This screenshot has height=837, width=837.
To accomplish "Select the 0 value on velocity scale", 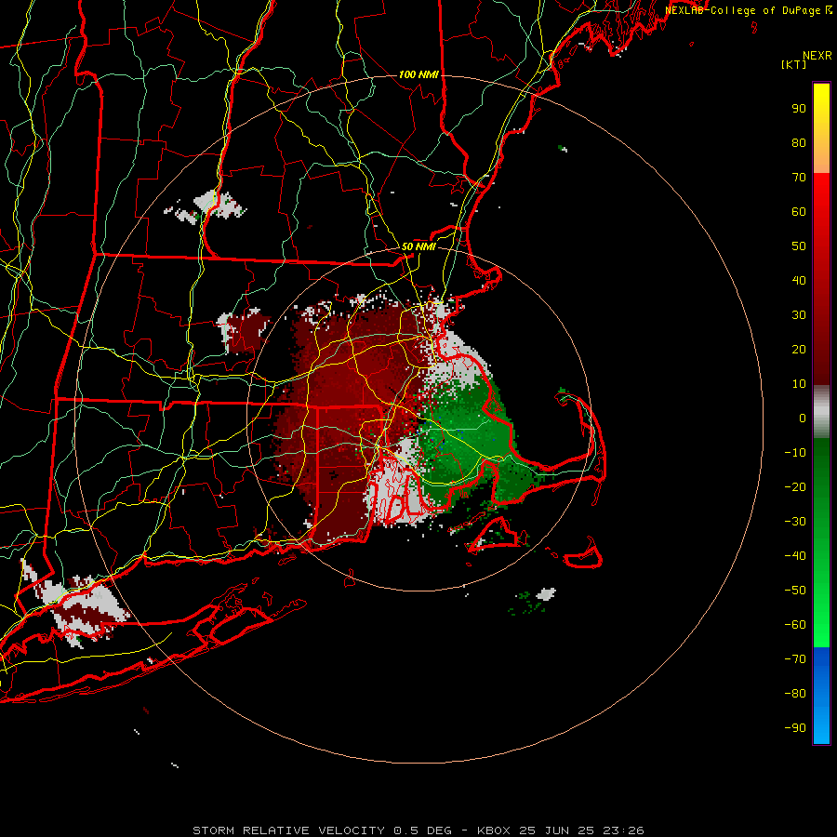I will click(x=803, y=418).
